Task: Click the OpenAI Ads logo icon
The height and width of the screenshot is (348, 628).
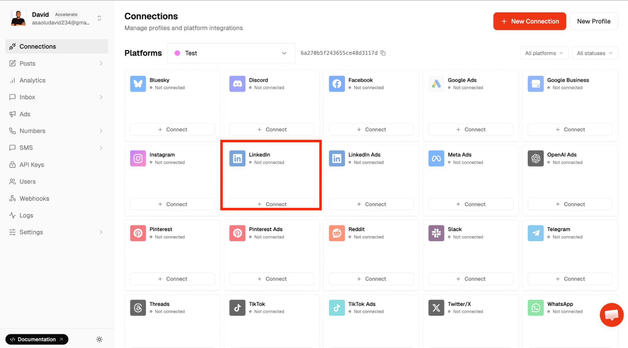Action: pos(536,158)
